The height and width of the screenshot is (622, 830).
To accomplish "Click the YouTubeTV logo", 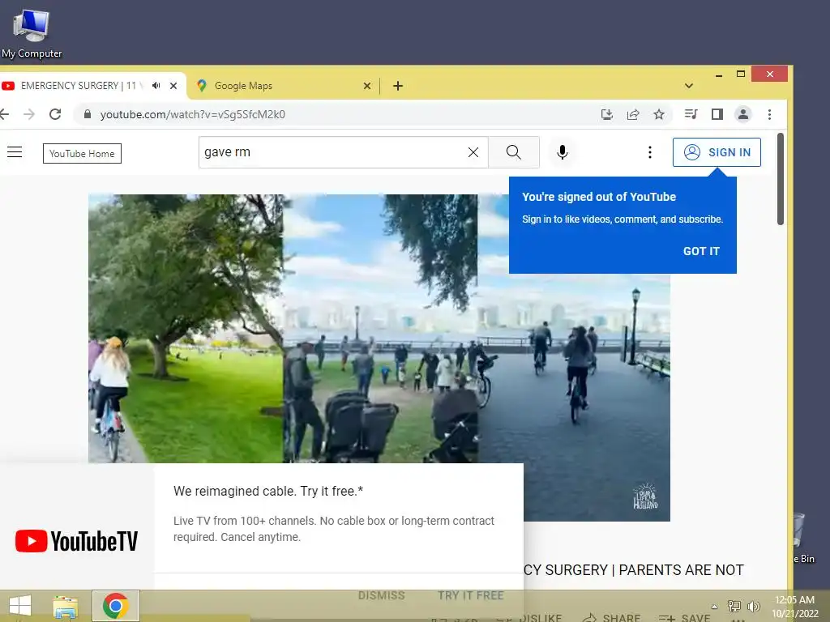I will pyautogui.click(x=76, y=541).
